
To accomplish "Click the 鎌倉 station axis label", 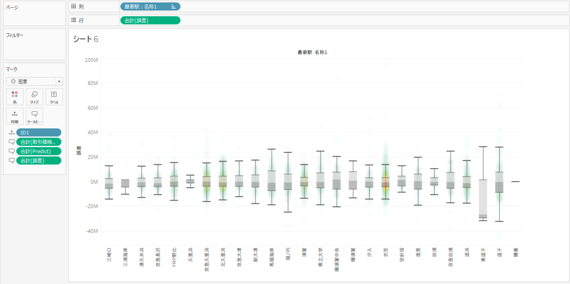I will [x=515, y=252].
